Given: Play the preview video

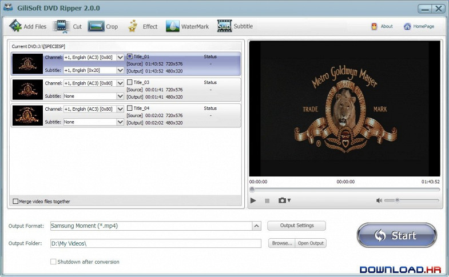Looking at the screenshot, I should 253,200.
